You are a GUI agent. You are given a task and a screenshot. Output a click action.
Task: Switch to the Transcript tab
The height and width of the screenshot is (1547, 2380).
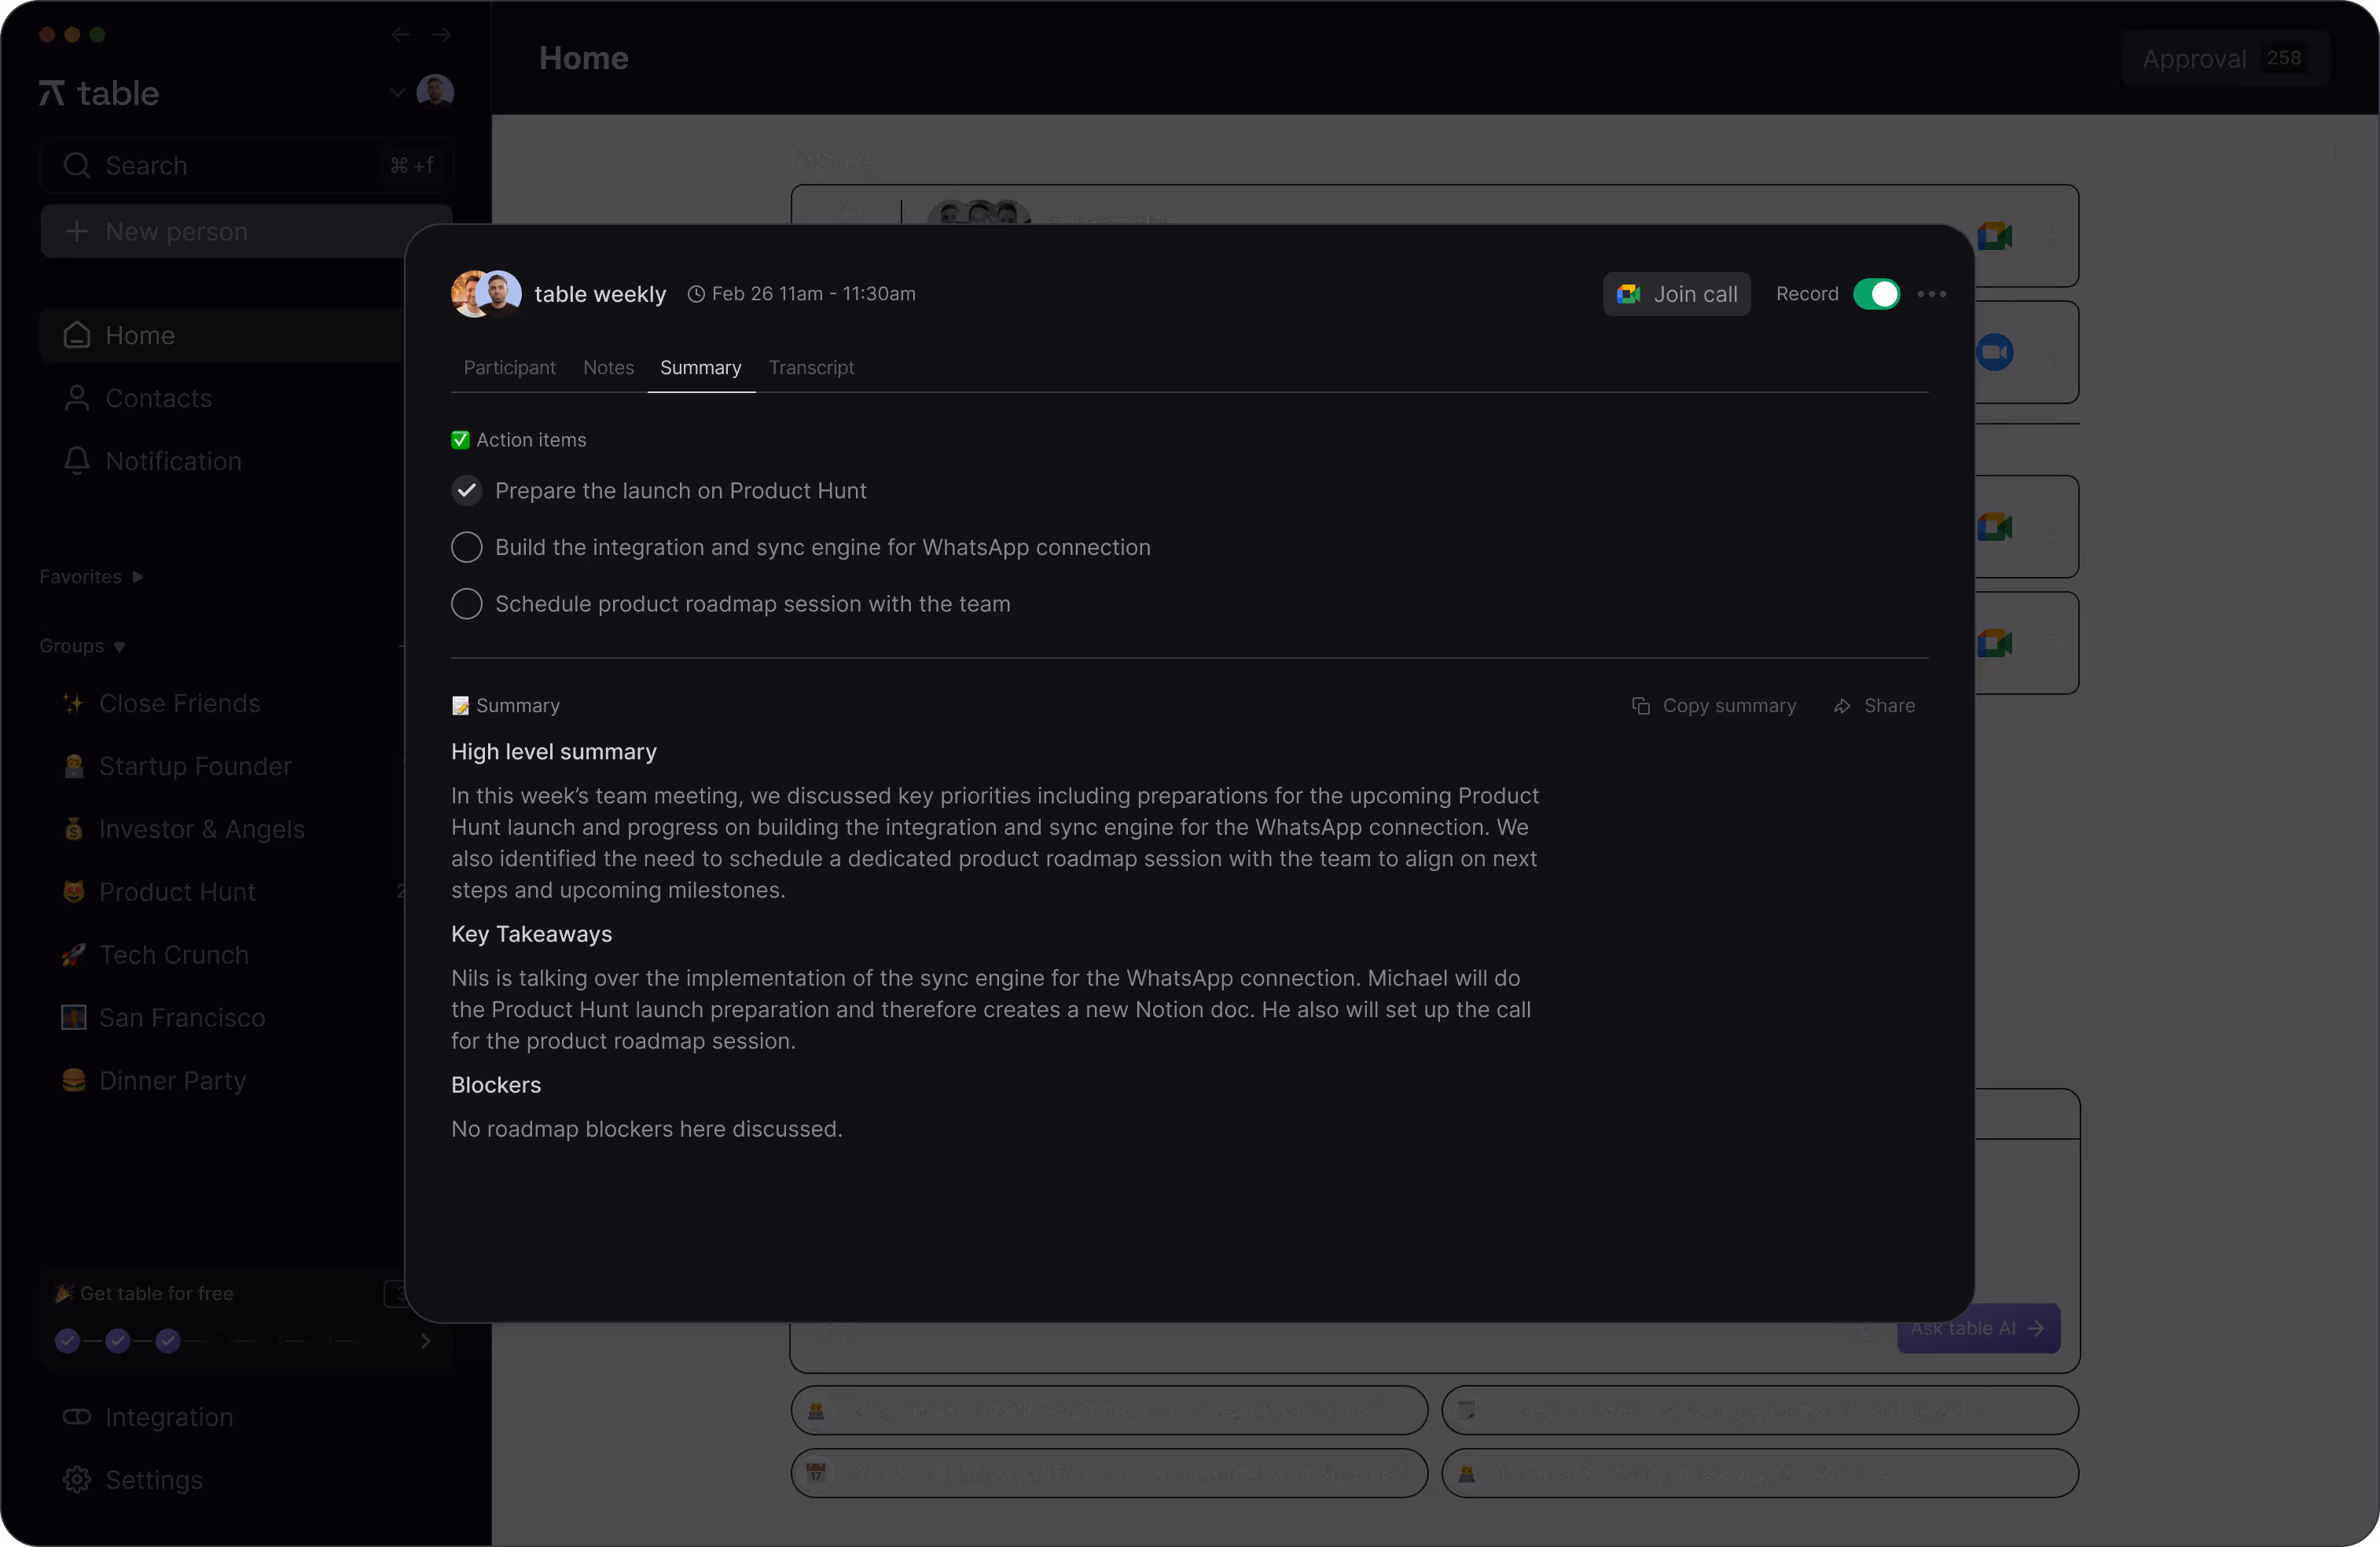point(812,368)
